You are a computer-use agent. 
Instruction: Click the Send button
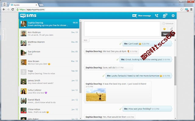point(168,34)
